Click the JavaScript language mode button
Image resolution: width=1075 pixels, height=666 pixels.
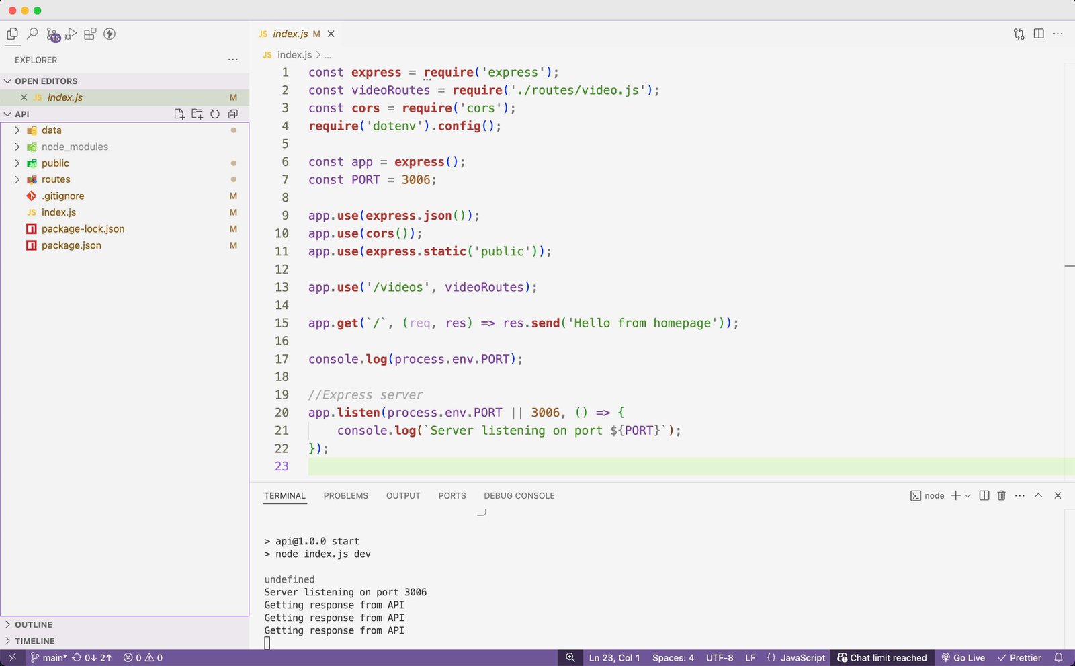pos(796,658)
